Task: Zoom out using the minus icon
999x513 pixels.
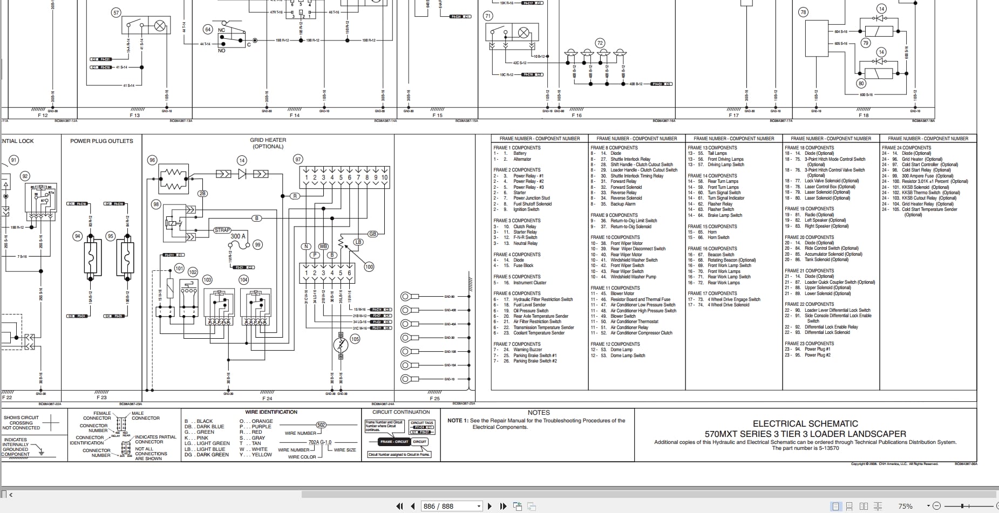Action: [x=937, y=506]
